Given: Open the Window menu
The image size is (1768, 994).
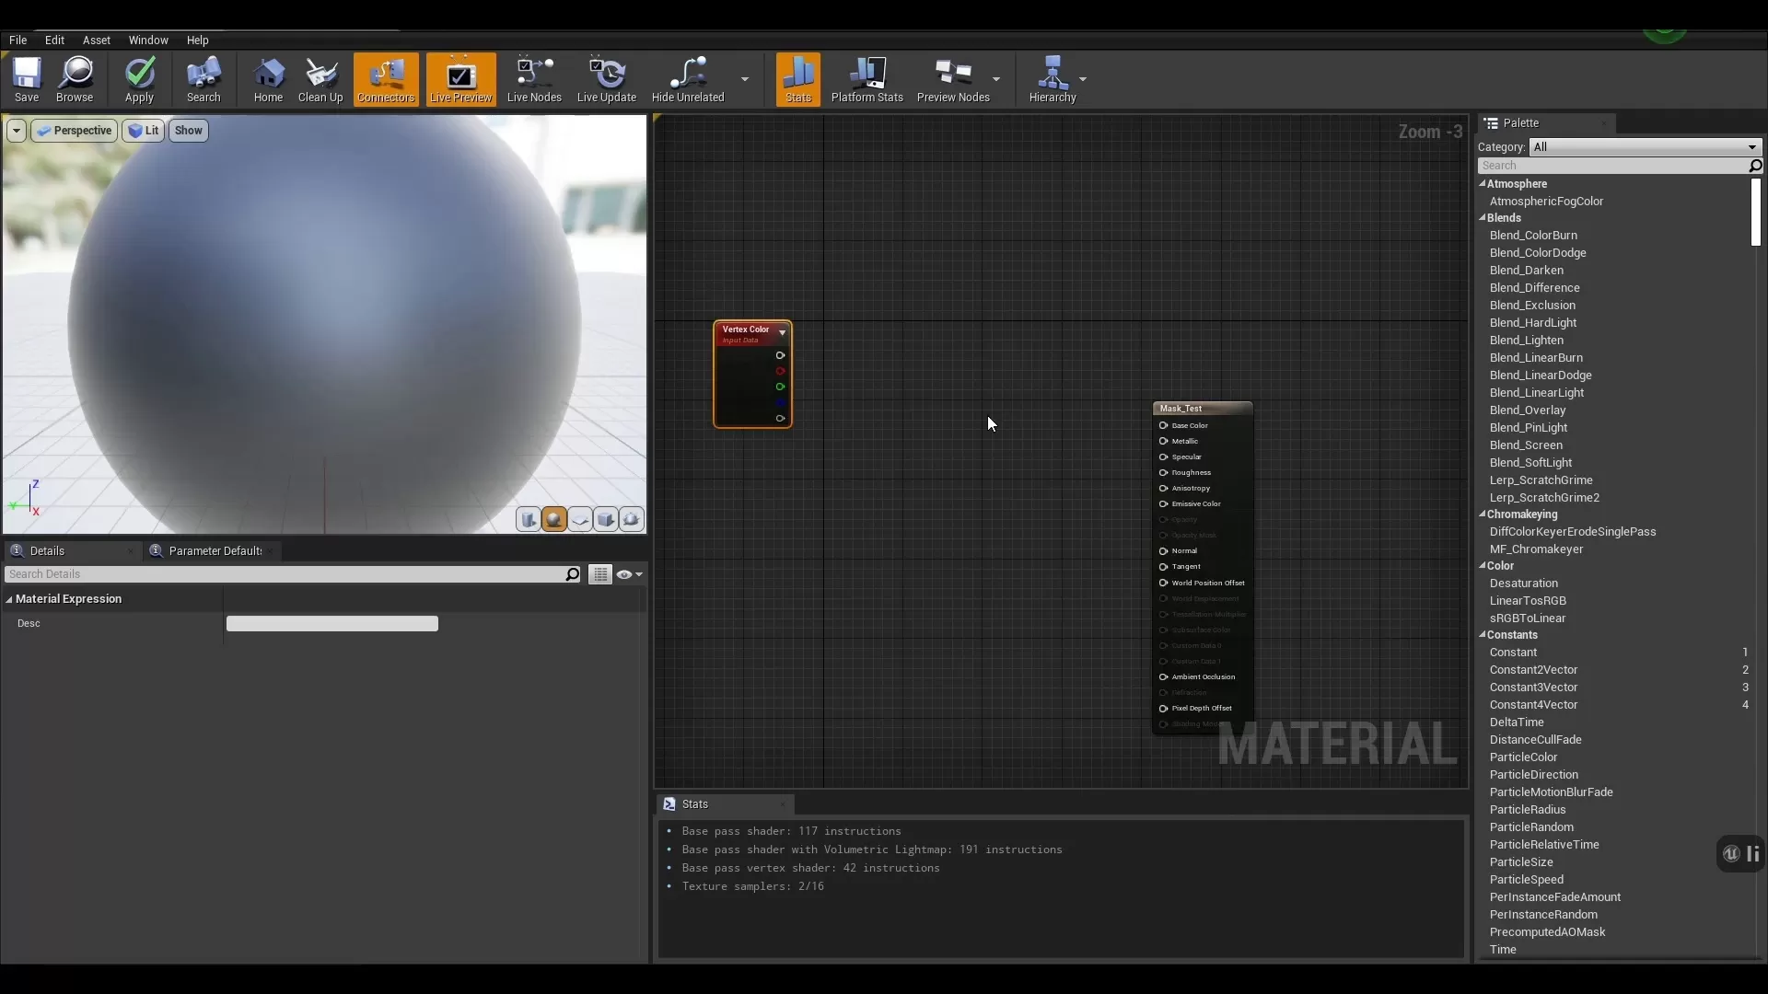Looking at the screenshot, I should [149, 40].
